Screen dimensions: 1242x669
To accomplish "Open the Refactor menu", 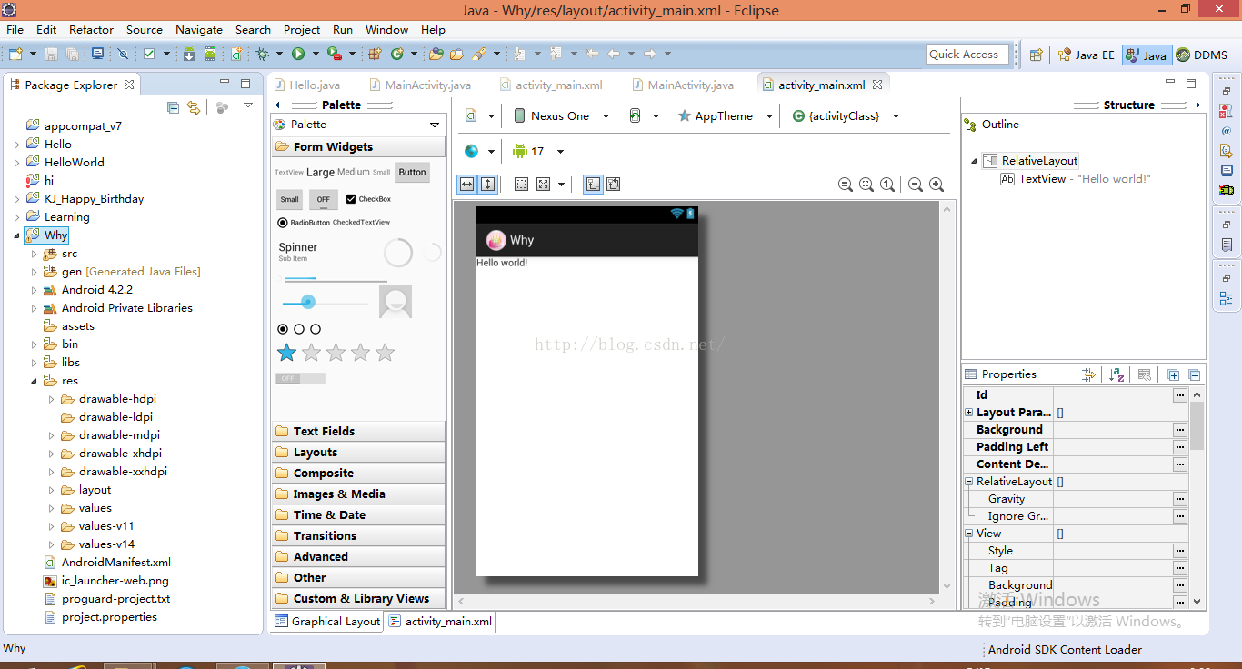I will tap(91, 29).
